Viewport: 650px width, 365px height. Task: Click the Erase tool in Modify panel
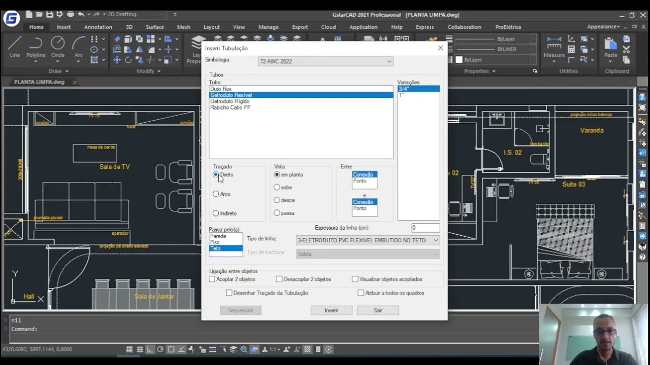point(117,39)
